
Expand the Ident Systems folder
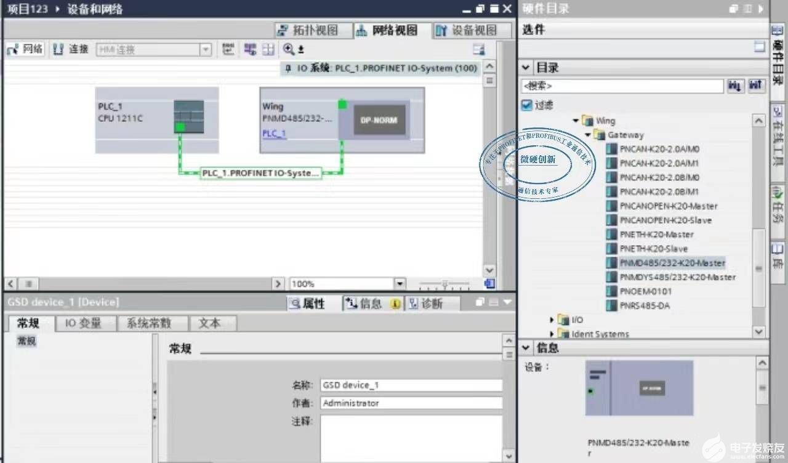point(552,334)
